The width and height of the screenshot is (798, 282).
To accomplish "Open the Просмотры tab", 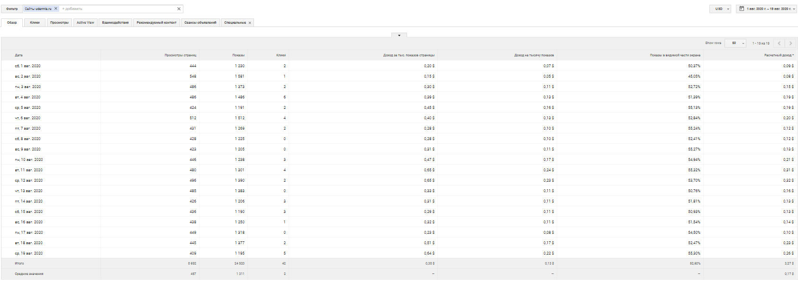I will pyautogui.click(x=59, y=23).
